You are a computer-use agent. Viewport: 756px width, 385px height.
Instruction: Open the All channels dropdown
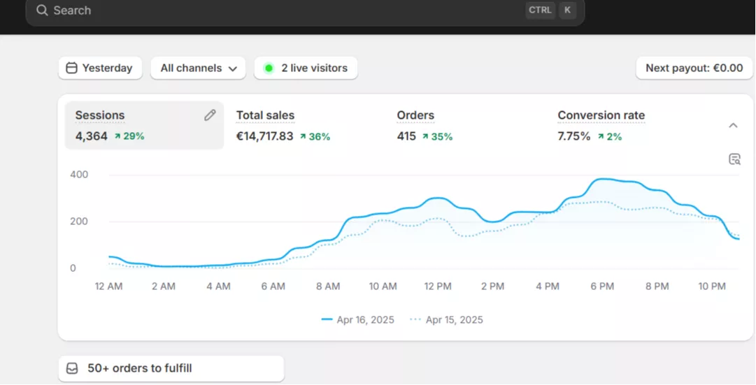click(x=198, y=68)
